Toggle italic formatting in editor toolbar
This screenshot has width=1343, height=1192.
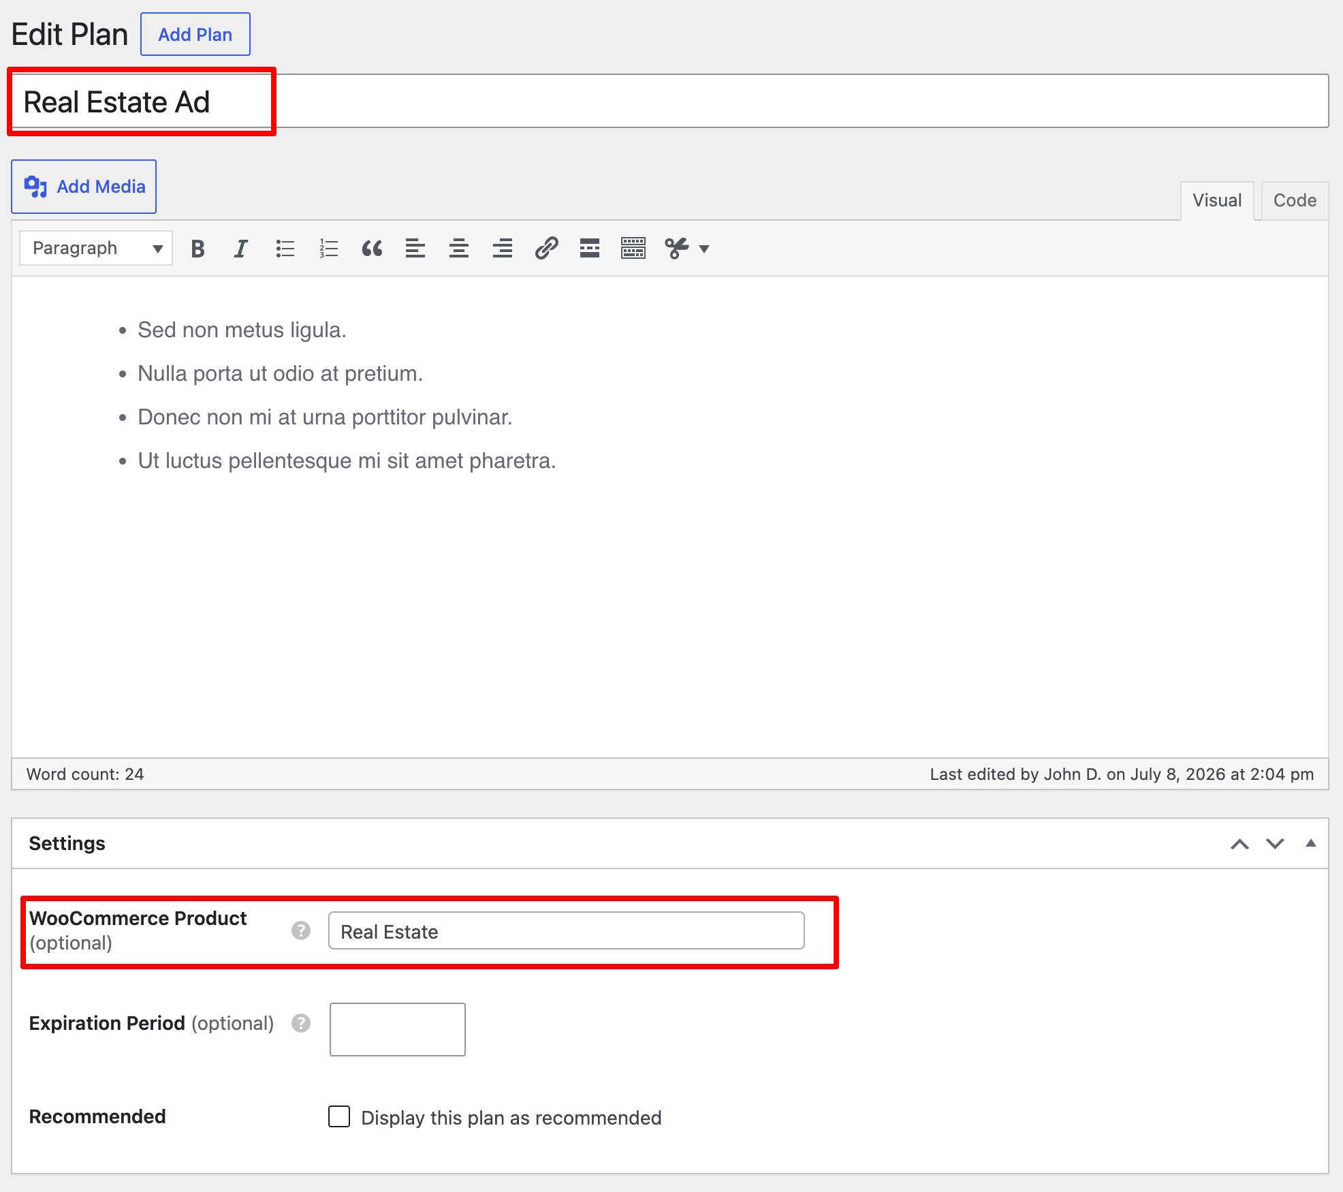pyautogui.click(x=241, y=249)
